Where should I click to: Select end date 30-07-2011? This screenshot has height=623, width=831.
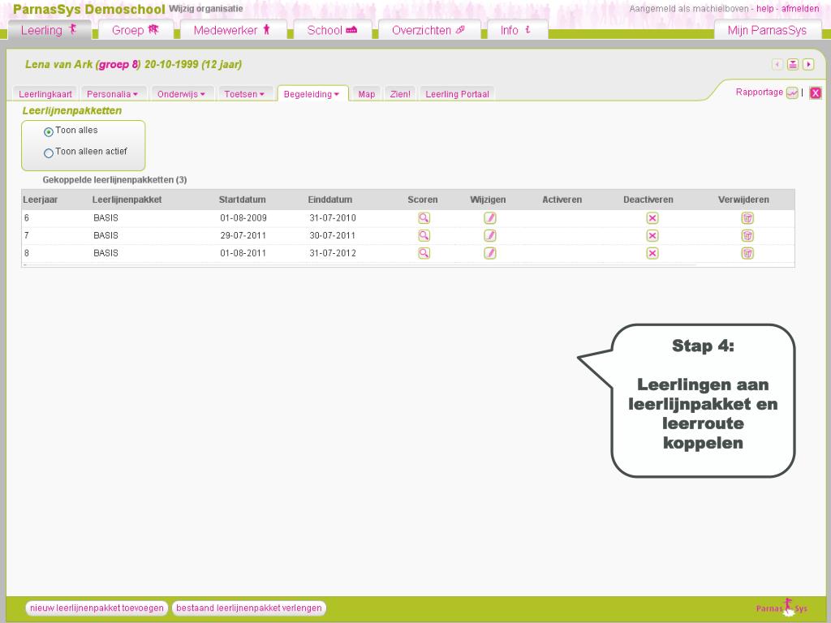point(332,235)
